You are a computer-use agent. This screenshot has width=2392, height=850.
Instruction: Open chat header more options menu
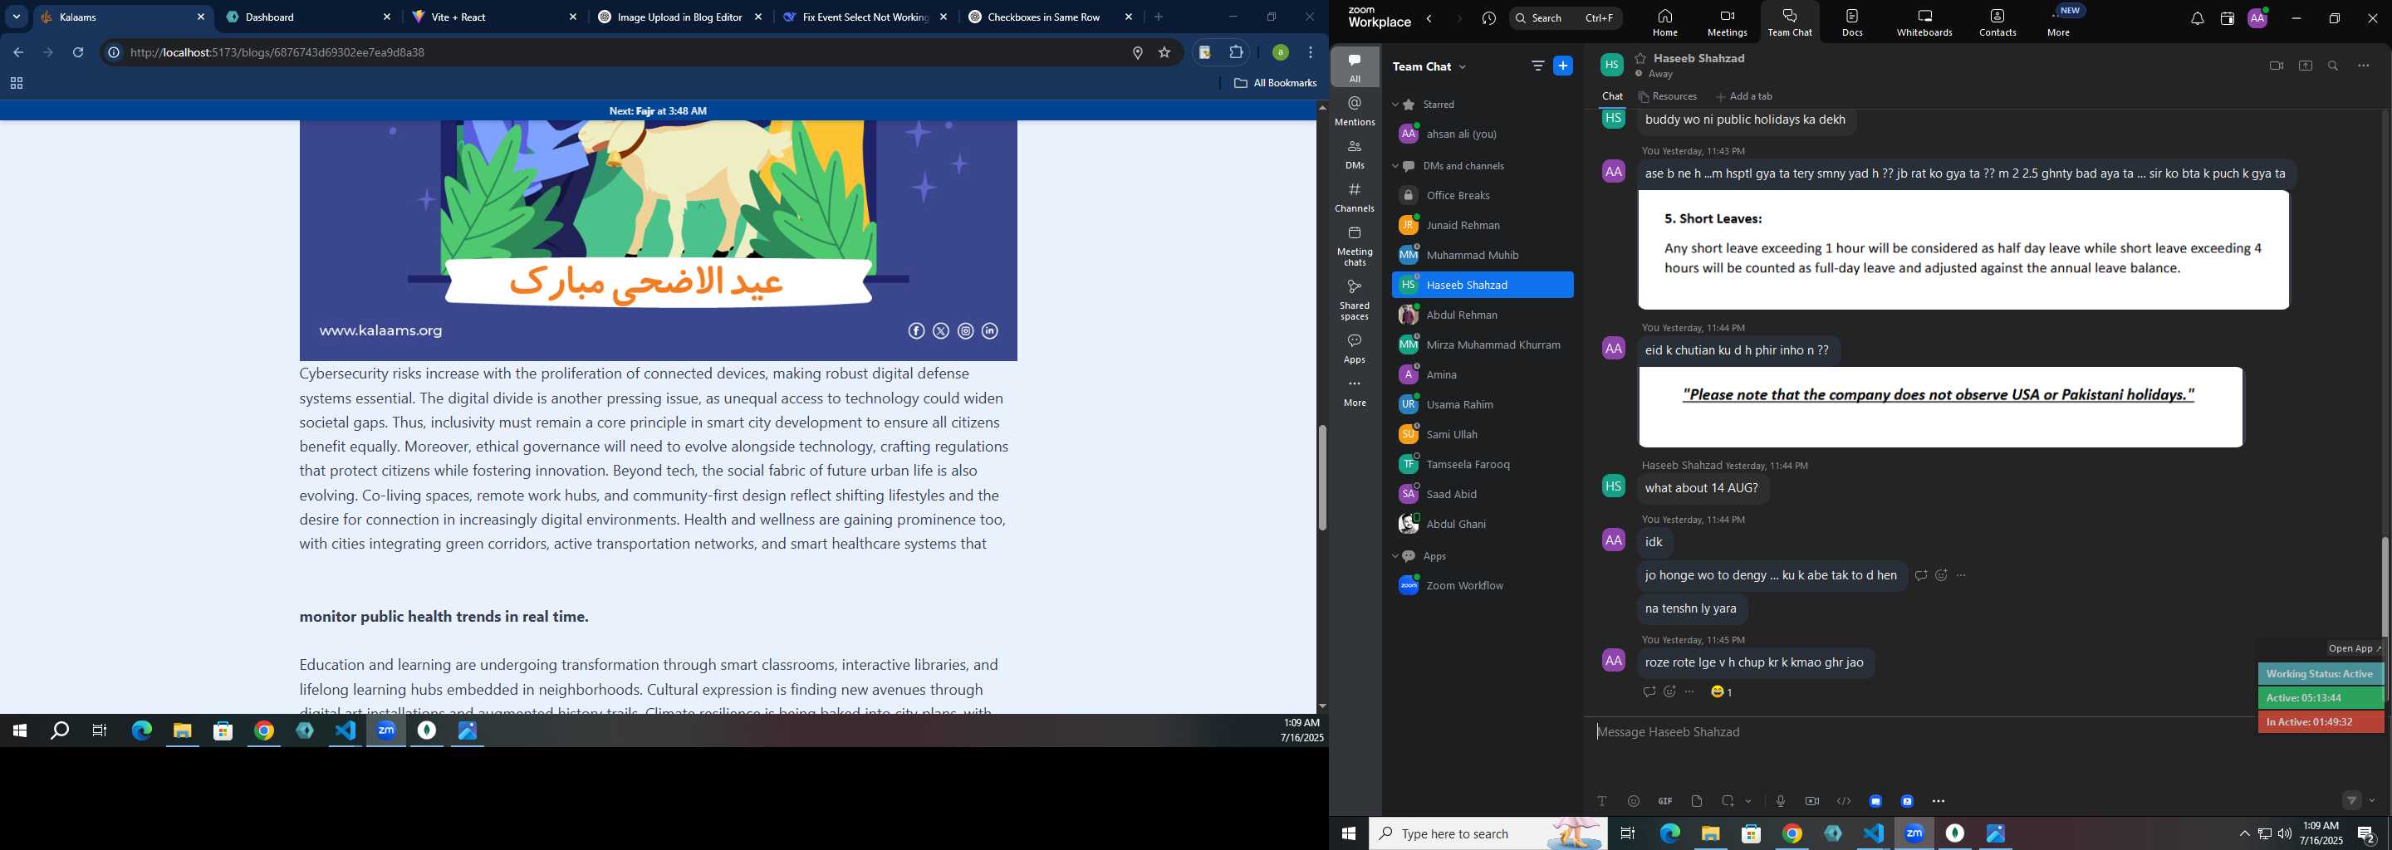(x=2363, y=66)
